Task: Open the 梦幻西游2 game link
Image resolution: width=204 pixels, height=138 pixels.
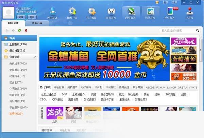Action: click(x=90, y=99)
